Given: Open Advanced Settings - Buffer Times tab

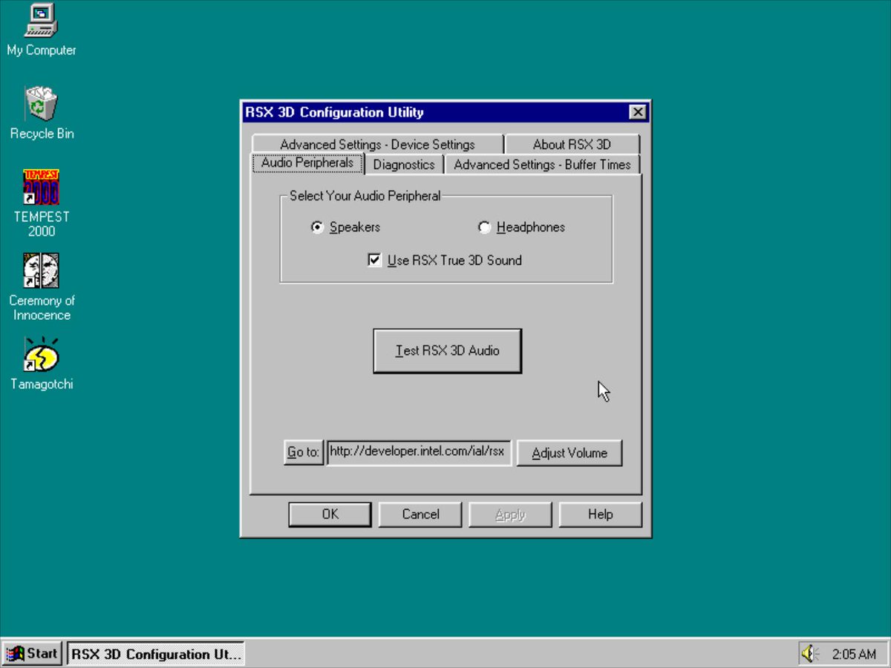Looking at the screenshot, I should (542, 165).
